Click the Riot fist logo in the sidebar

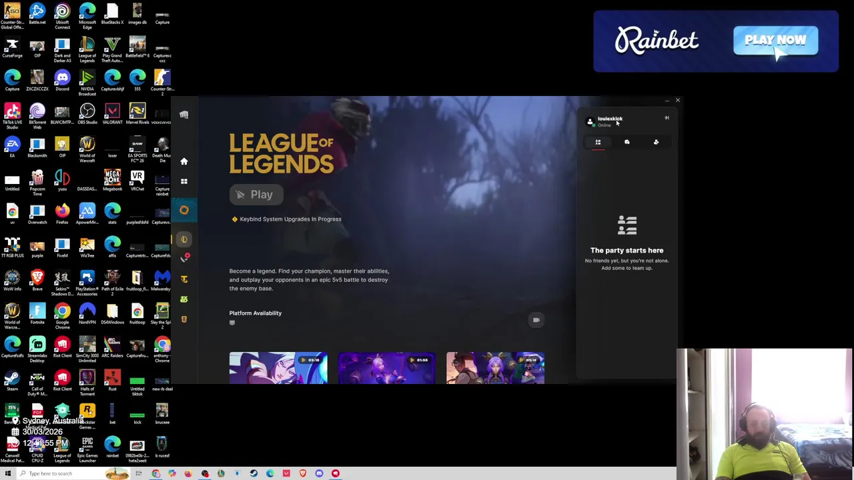[x=184, y=115]
